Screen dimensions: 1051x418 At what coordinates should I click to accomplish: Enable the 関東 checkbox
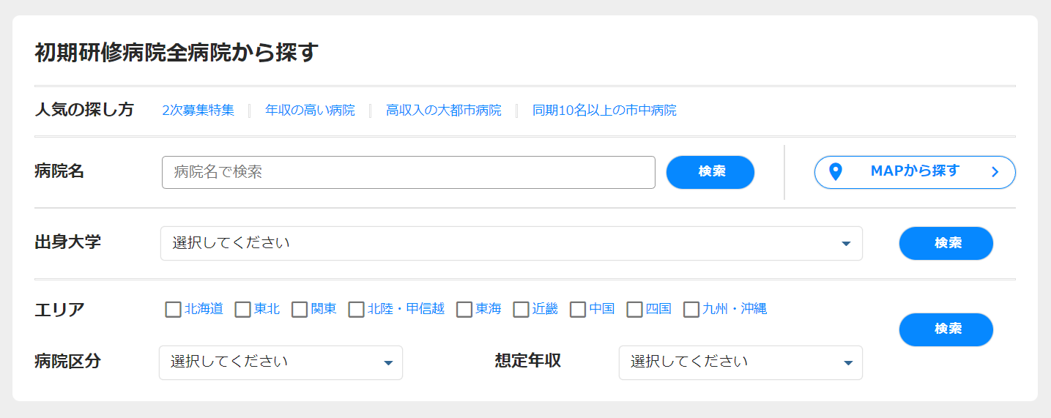[x=300, y=310]
